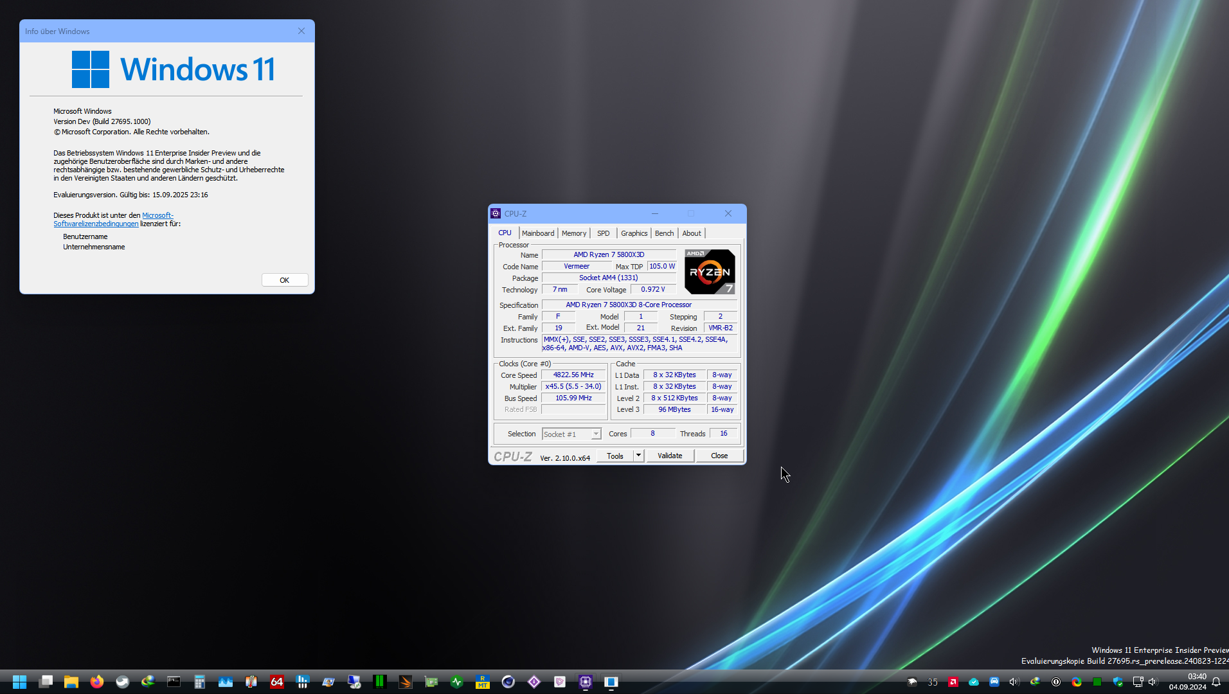
Task: Click the 35 temperature tray indicator
Action: tap(933, 682)
